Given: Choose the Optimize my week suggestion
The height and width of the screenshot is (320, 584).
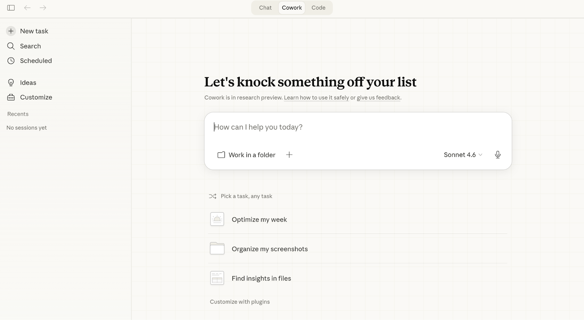Looking at the screenshot, I should point(259,219).
